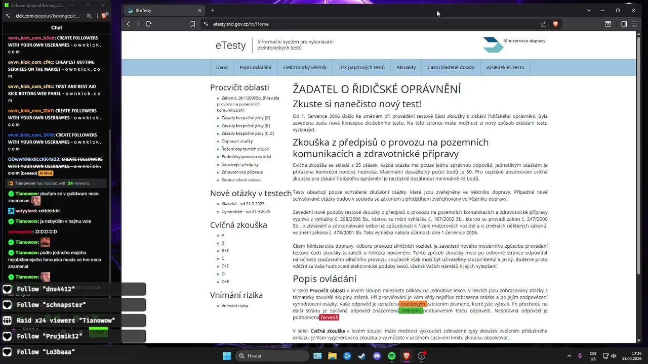This screenshot has height=364, width=648.
Task: Open Zásady bezpečné jízdy [B] link
Action: point(246,125)
